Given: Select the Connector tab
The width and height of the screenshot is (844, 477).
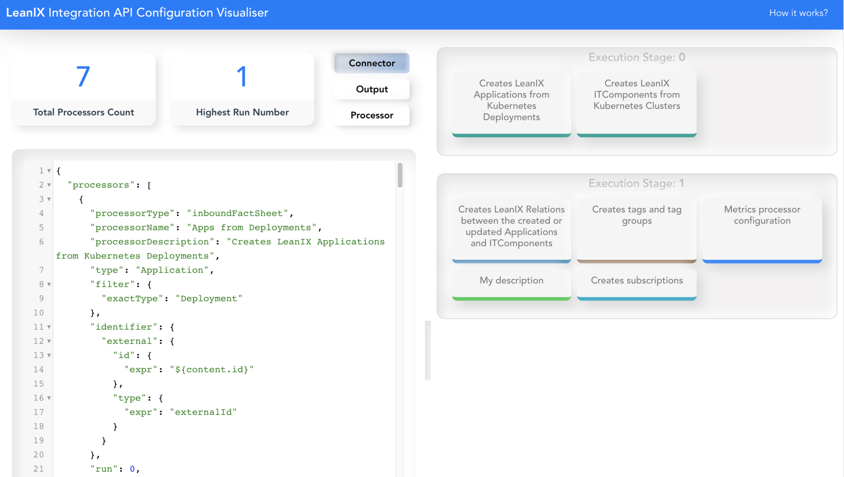Looking at the screenshot, I should (x=372, y=63).
